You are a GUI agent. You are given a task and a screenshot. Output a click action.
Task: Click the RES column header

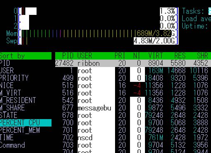(x=180, y=56)
